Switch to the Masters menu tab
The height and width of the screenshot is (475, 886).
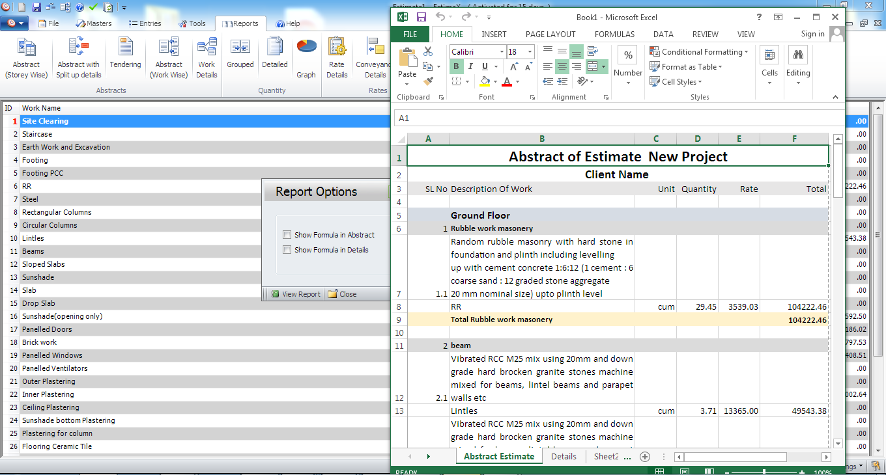pyautogui.click(x=94, y=23)
